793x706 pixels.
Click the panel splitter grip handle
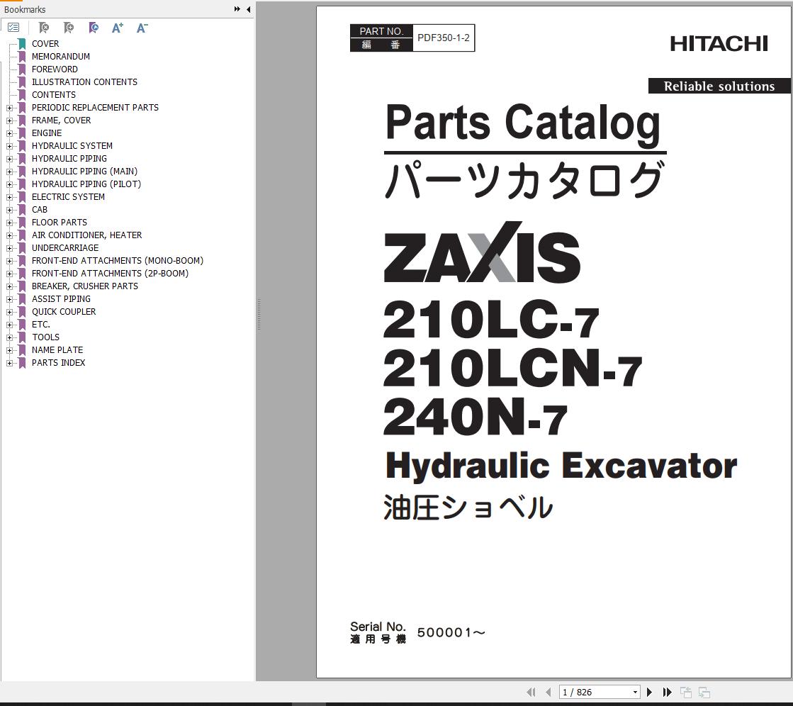[259, 315]
